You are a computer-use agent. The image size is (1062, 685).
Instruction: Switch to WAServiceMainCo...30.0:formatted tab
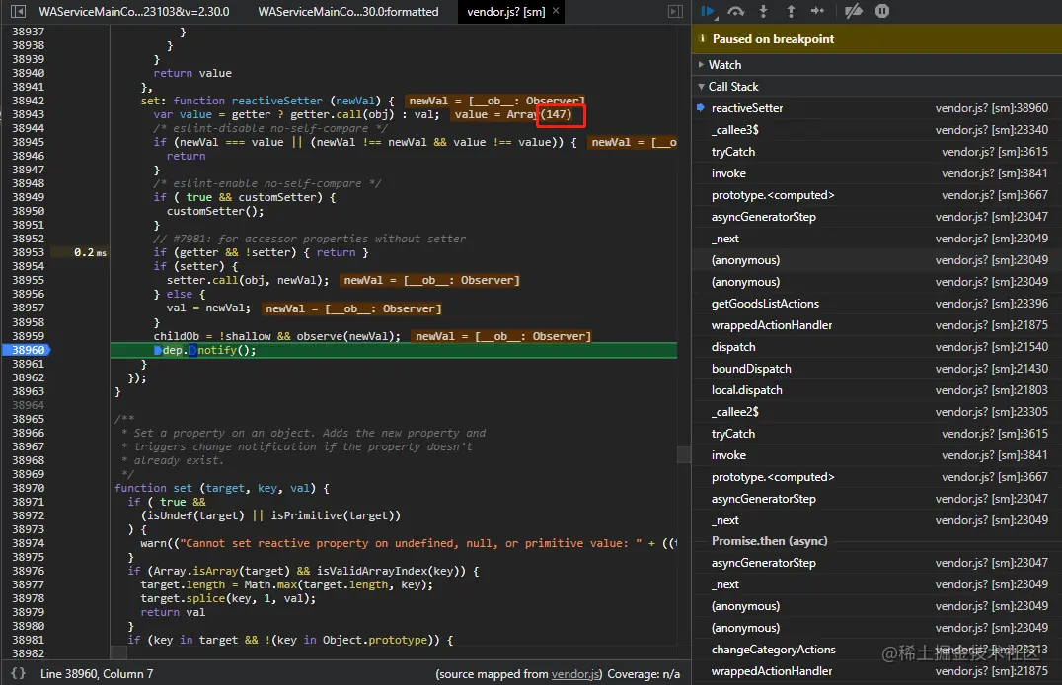click(348, 12)
